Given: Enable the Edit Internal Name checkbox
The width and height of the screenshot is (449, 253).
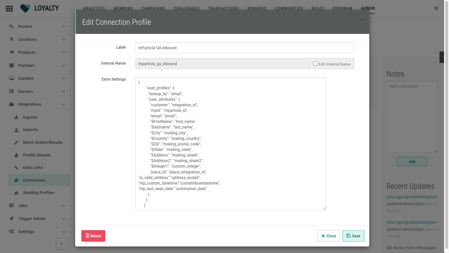Looking at the screenshot, I should pos(315,64).
